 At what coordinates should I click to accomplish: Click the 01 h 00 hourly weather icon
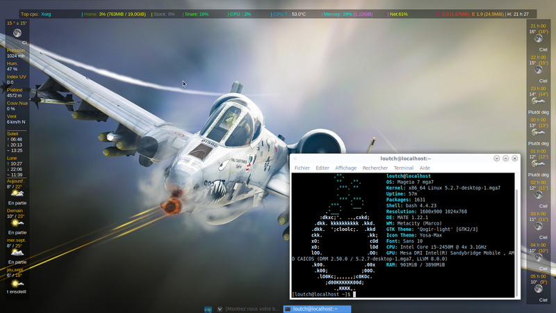pyautogui.click(x=537, y=163)
